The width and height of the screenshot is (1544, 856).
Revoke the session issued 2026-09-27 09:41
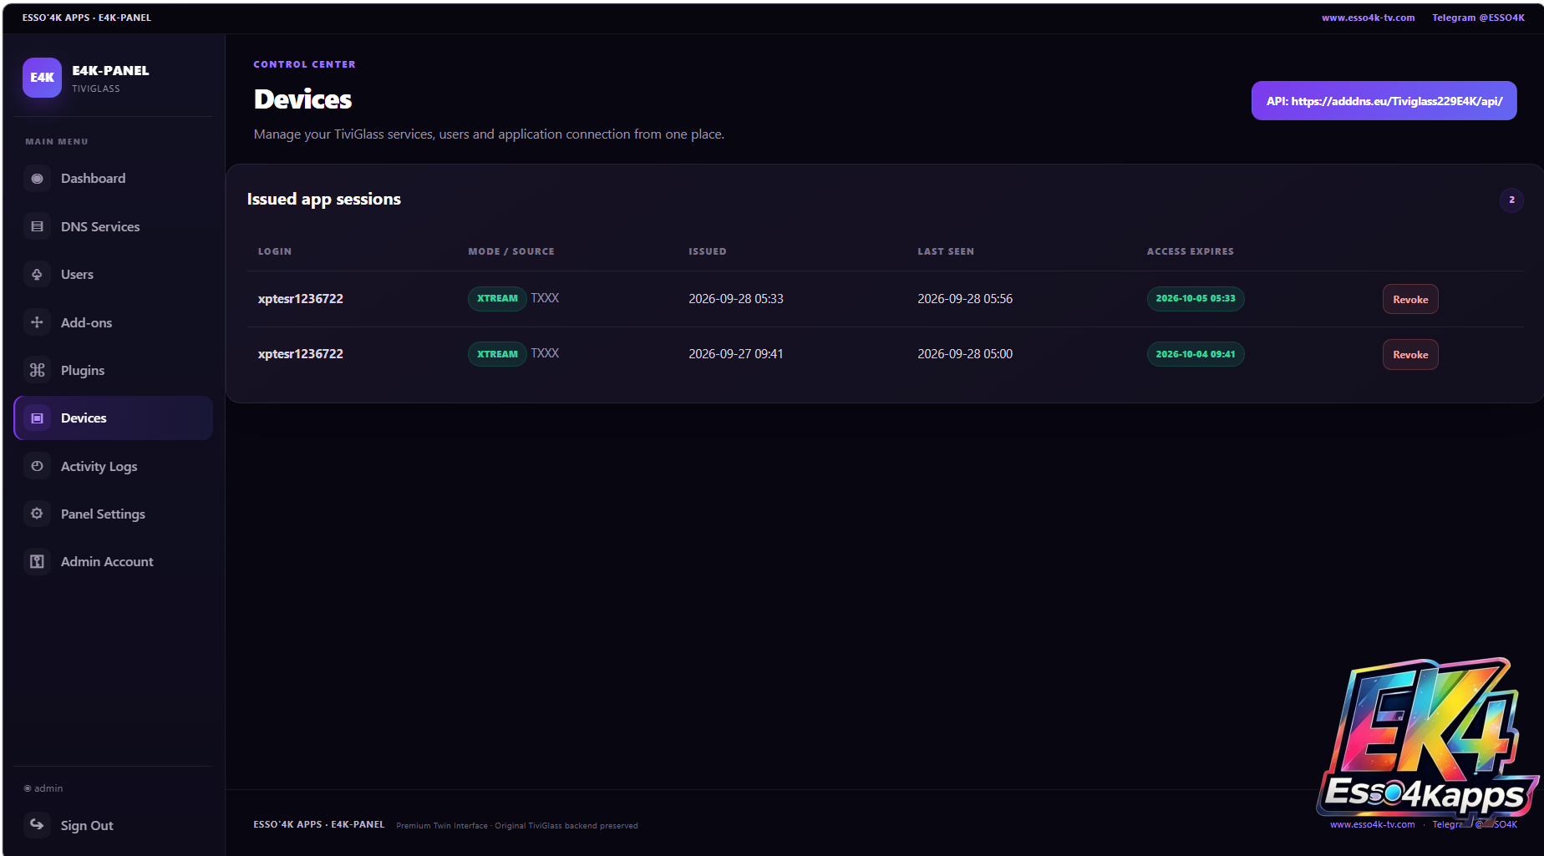[1410, 354]
